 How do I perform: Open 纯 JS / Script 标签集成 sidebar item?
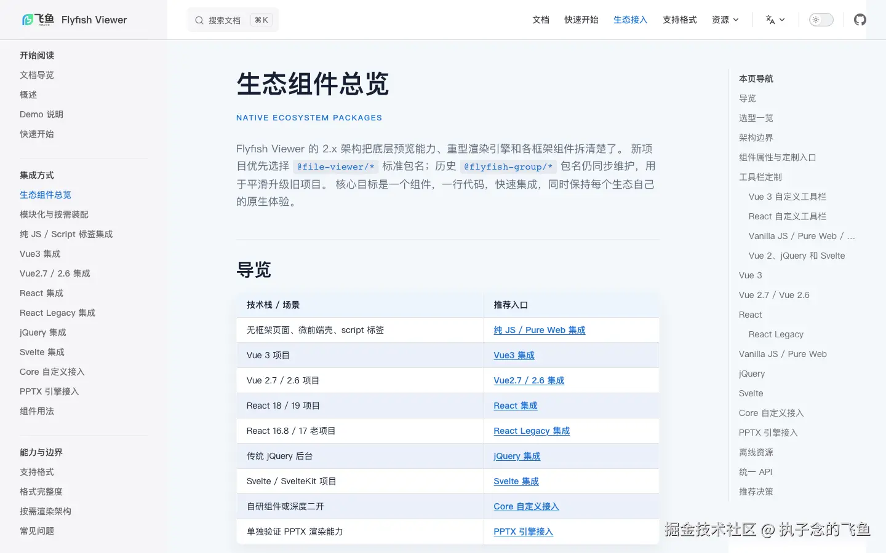tap(66, 234)
